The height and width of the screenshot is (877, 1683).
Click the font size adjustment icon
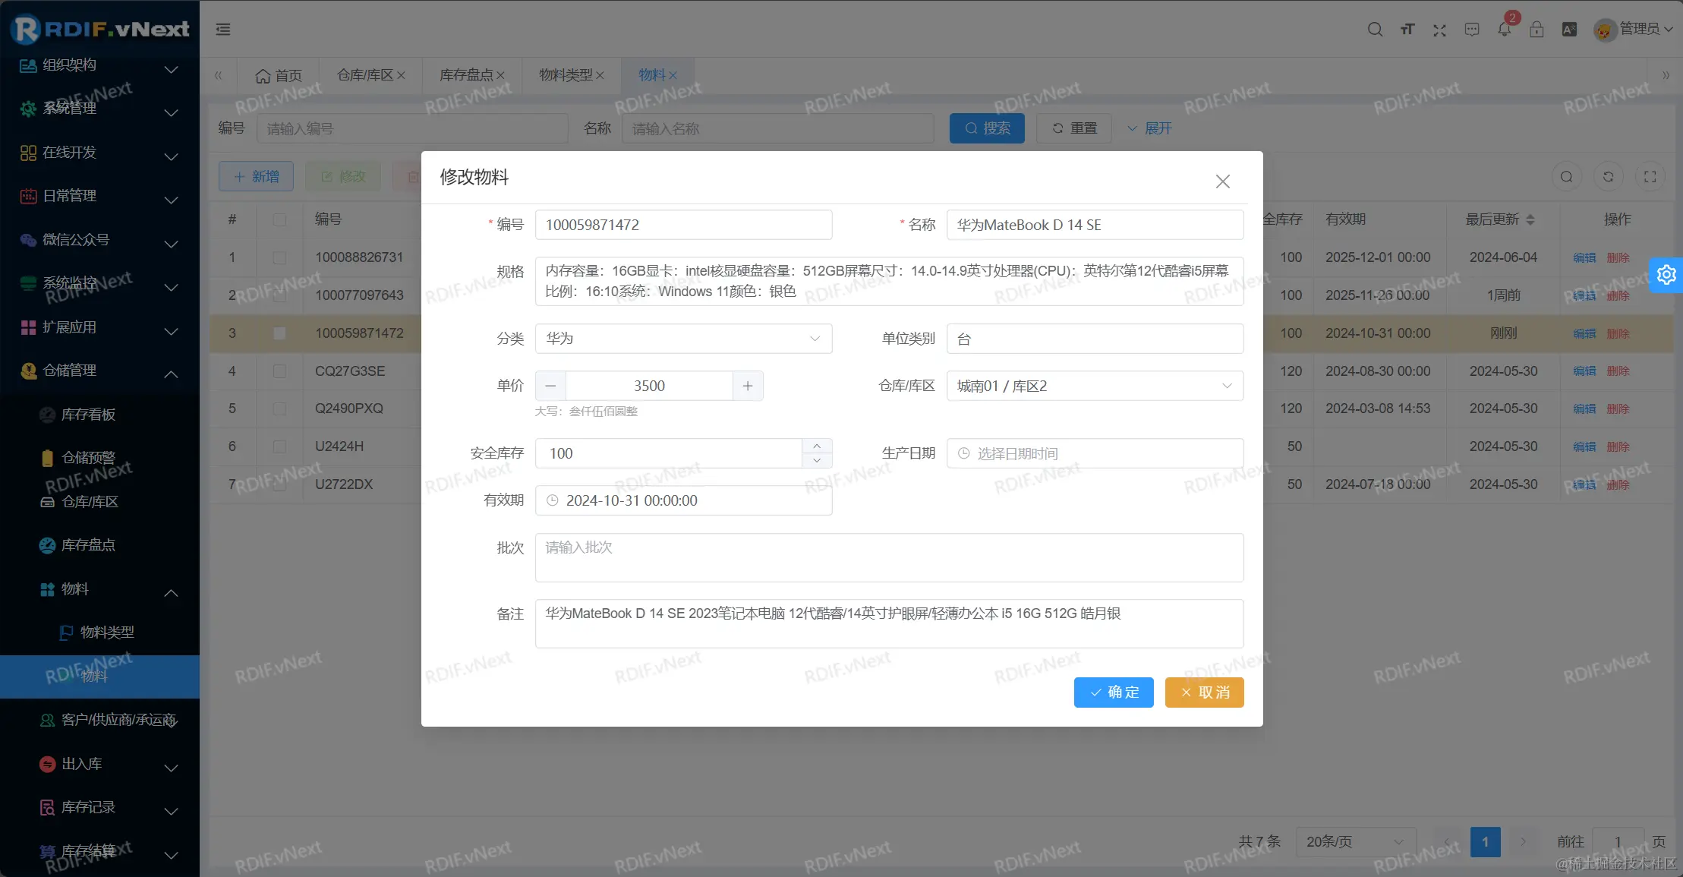1407,29
